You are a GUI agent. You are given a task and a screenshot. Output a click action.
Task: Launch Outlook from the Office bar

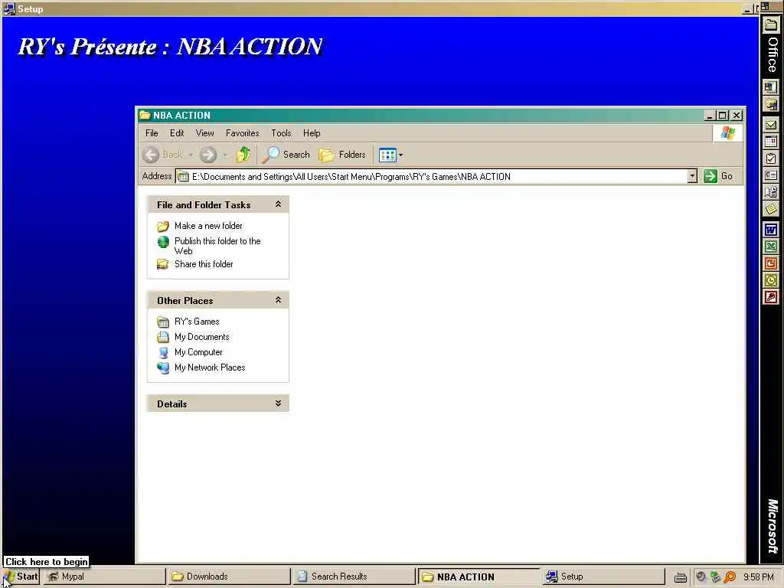point(771,280)
